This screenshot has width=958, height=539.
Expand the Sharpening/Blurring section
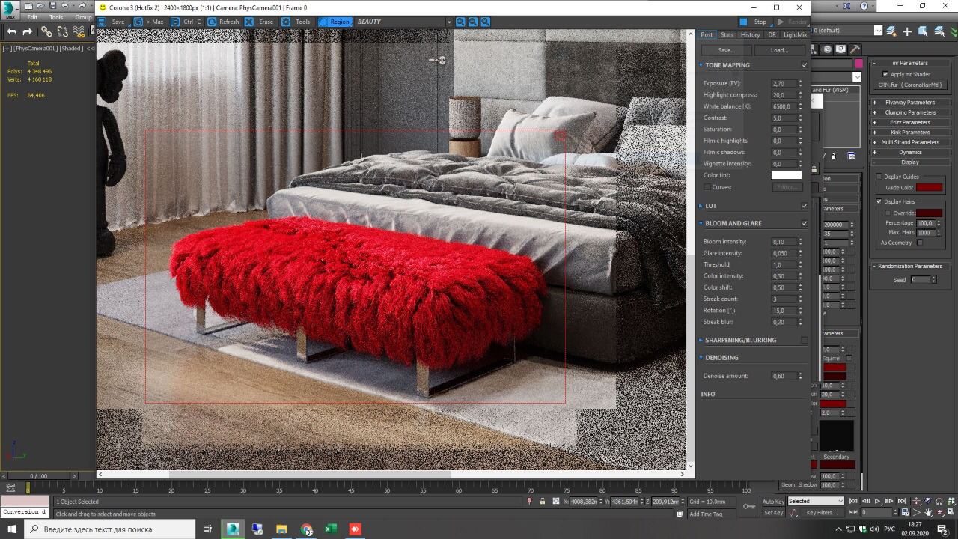pyautogui.click(x=701, y=340)
